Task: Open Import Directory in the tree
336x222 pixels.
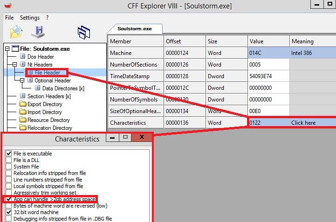Action: 45,112
